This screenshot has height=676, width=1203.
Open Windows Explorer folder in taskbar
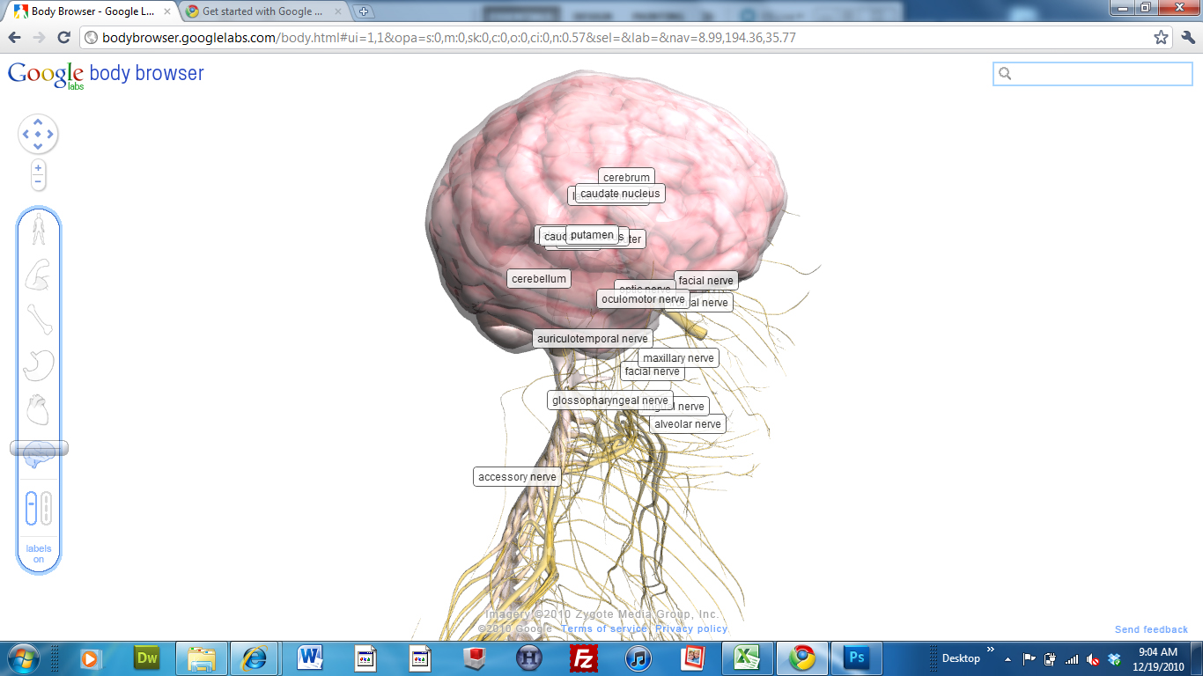pos(202,658)
